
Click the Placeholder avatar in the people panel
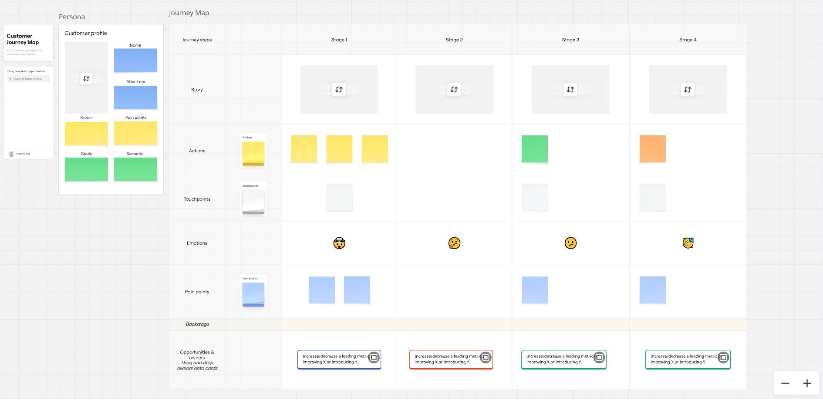pos(11,153)
